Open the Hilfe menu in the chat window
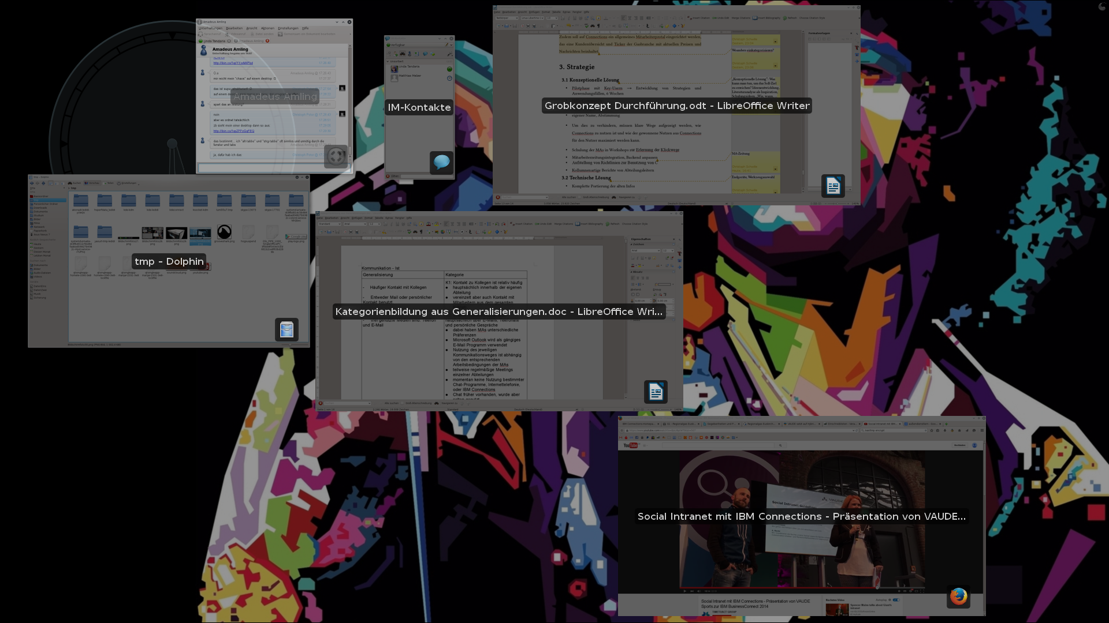The width and height of the screenshot is (1109, 623). point(305,28)
